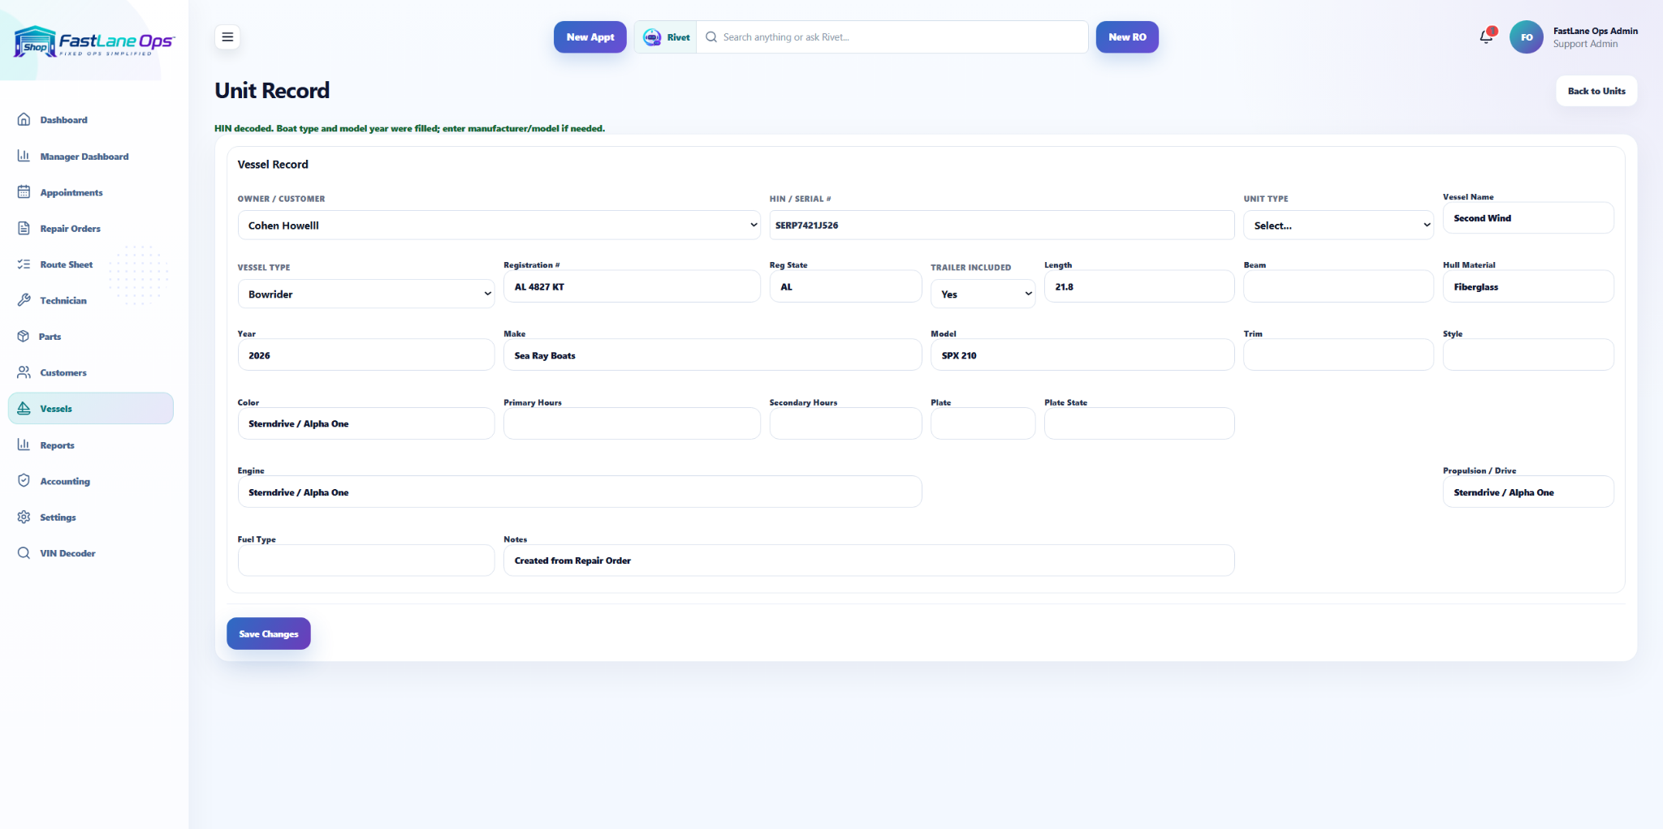This screenshot has width=1663, height=829.
Task: Click the Accounting shield icon
Action: tap(24, 480)
